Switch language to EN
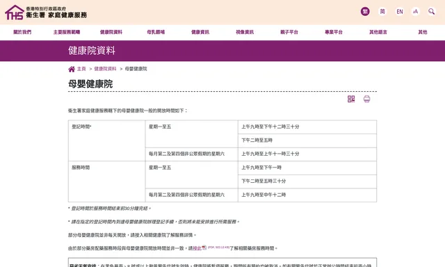 400,12
